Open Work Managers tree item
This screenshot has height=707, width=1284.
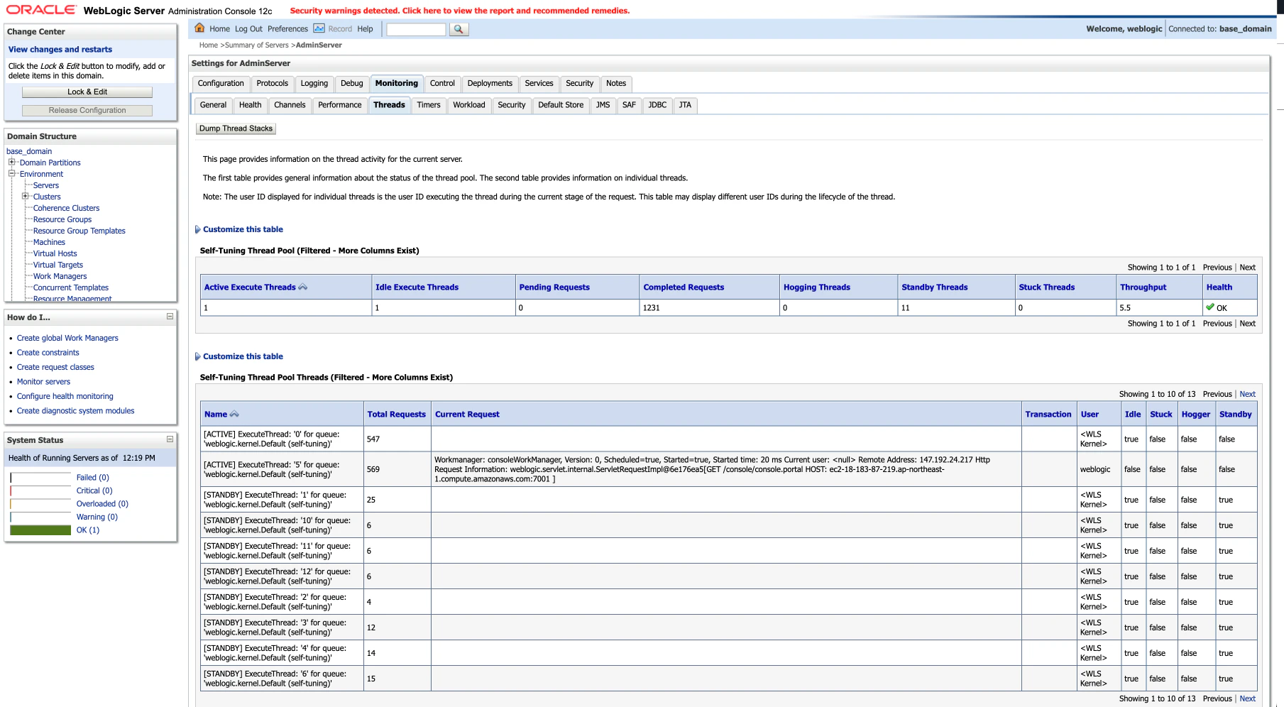(60, 276)
